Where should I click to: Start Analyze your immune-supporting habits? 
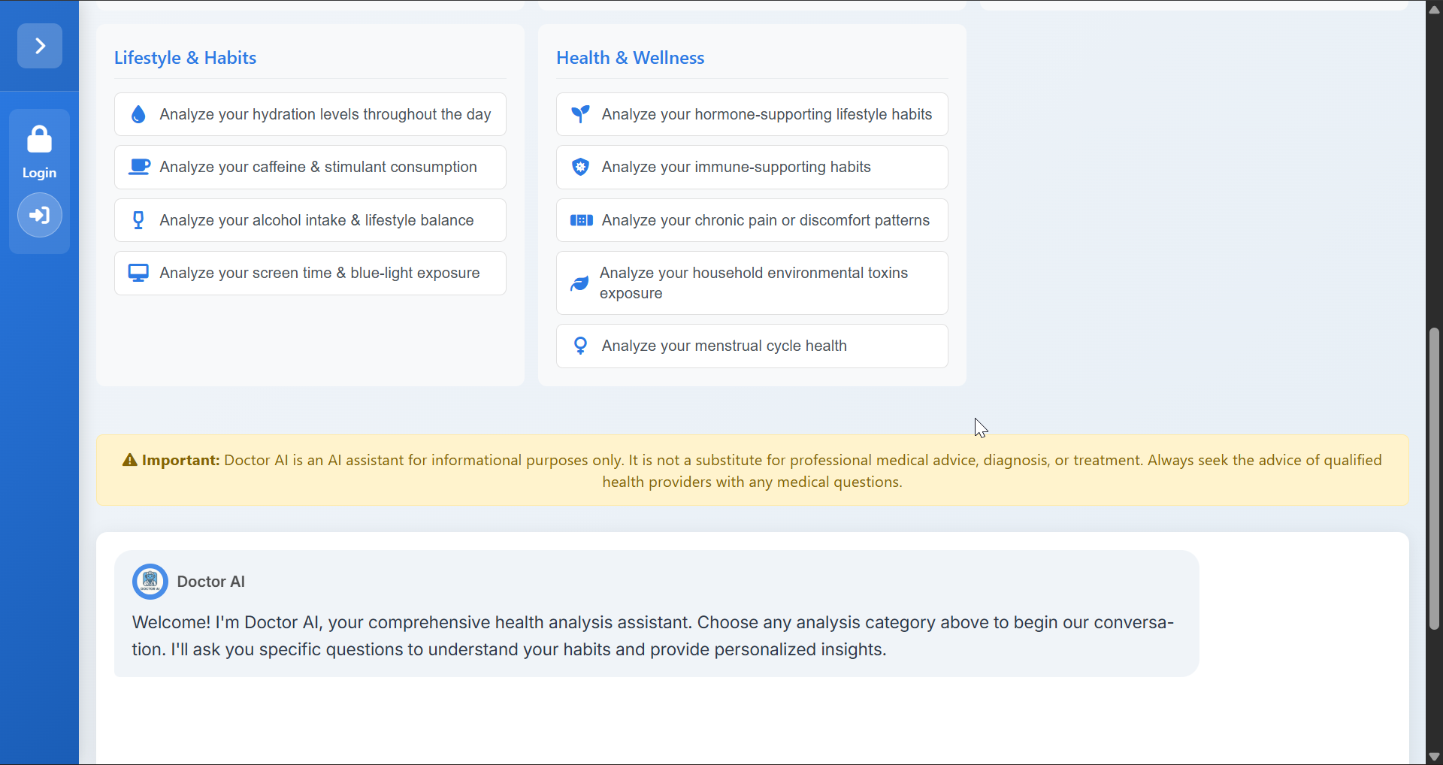click(x=752, y=167)
